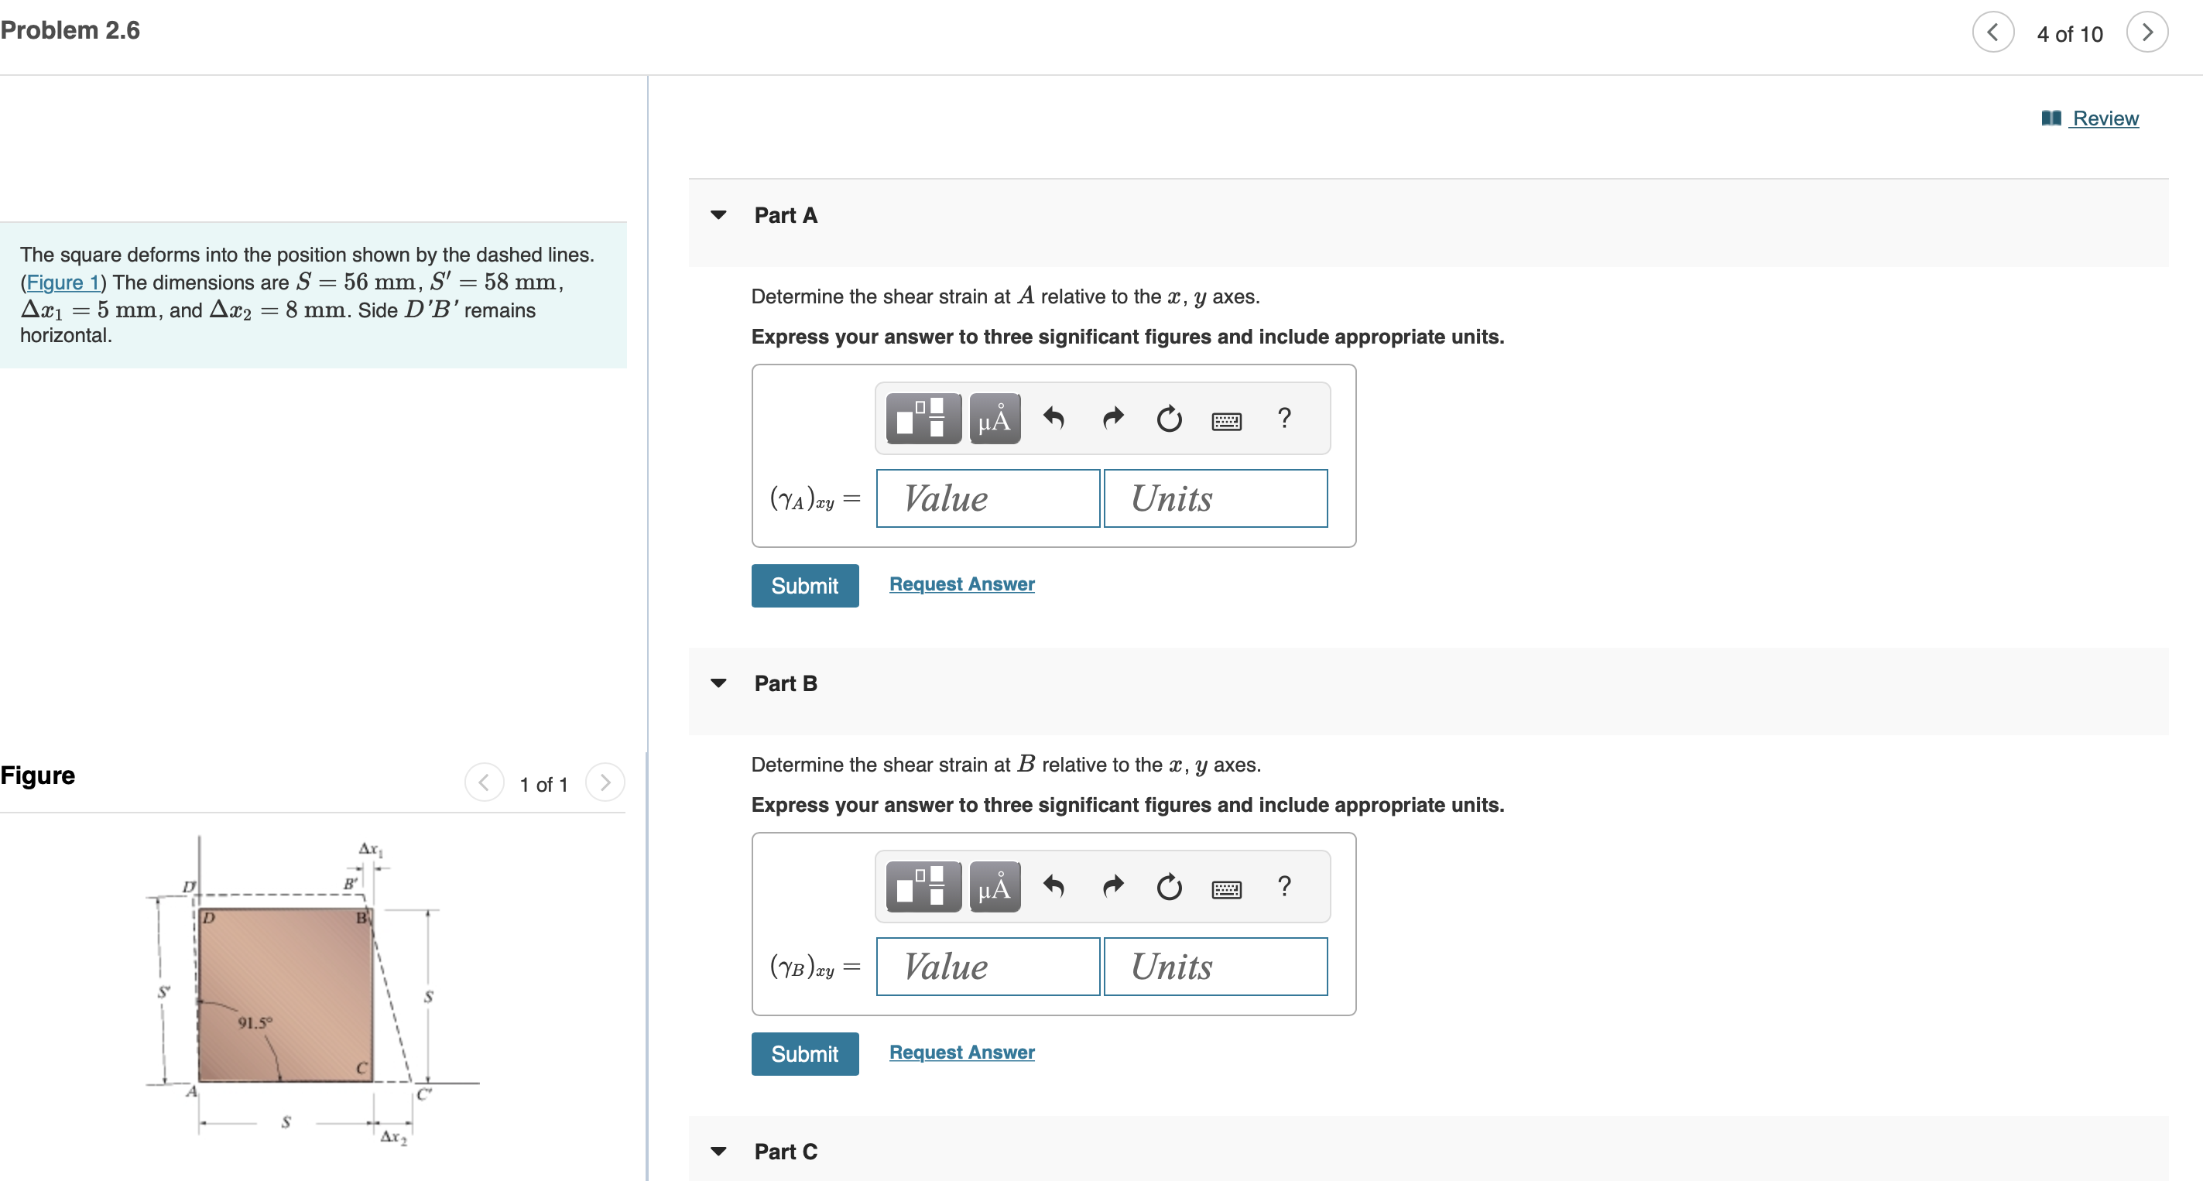Open keyboard shortcuts icon in Part A toolbar

coord(1225,420)
